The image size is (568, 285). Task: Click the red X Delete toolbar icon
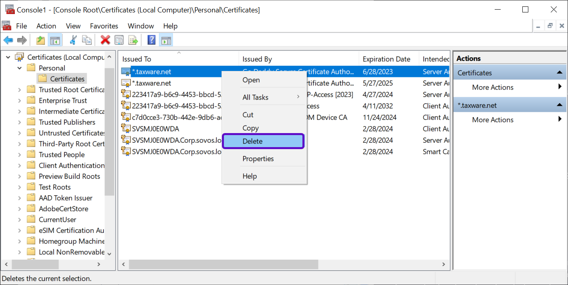click(x=105, y=40)
